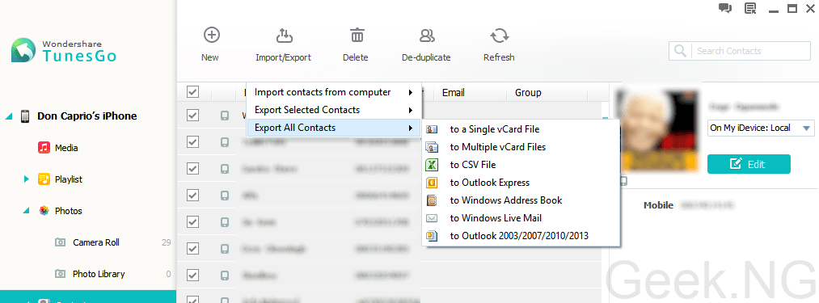Open the feedback chat bubble icon

(724, 8)
